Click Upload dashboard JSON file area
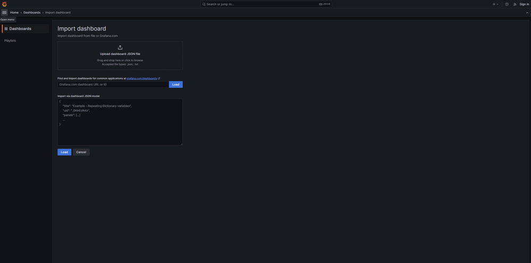Image resolution: width=531 pixels, height=263 pixels. click(120, 56)
